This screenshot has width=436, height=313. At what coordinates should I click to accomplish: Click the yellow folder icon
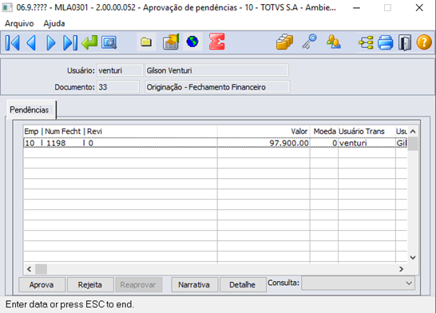tap(146, 42)
